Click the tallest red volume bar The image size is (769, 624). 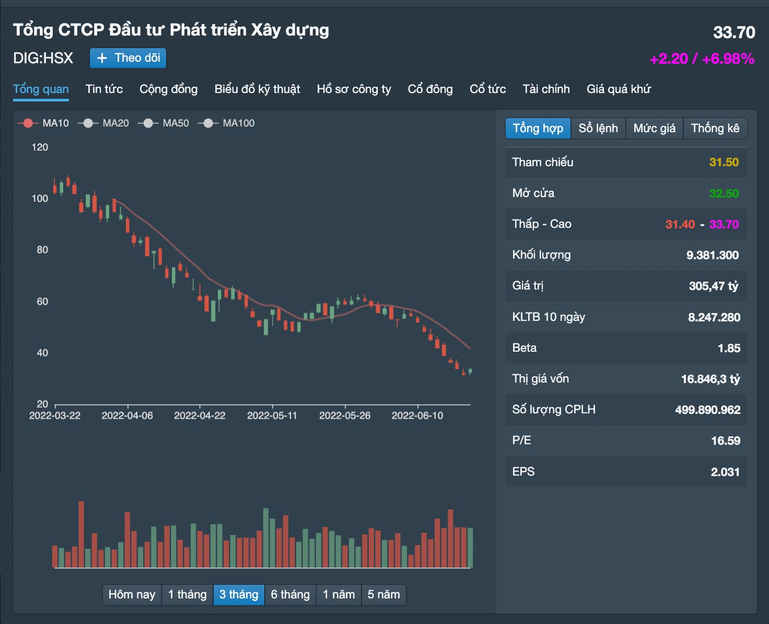pos(81,533)
